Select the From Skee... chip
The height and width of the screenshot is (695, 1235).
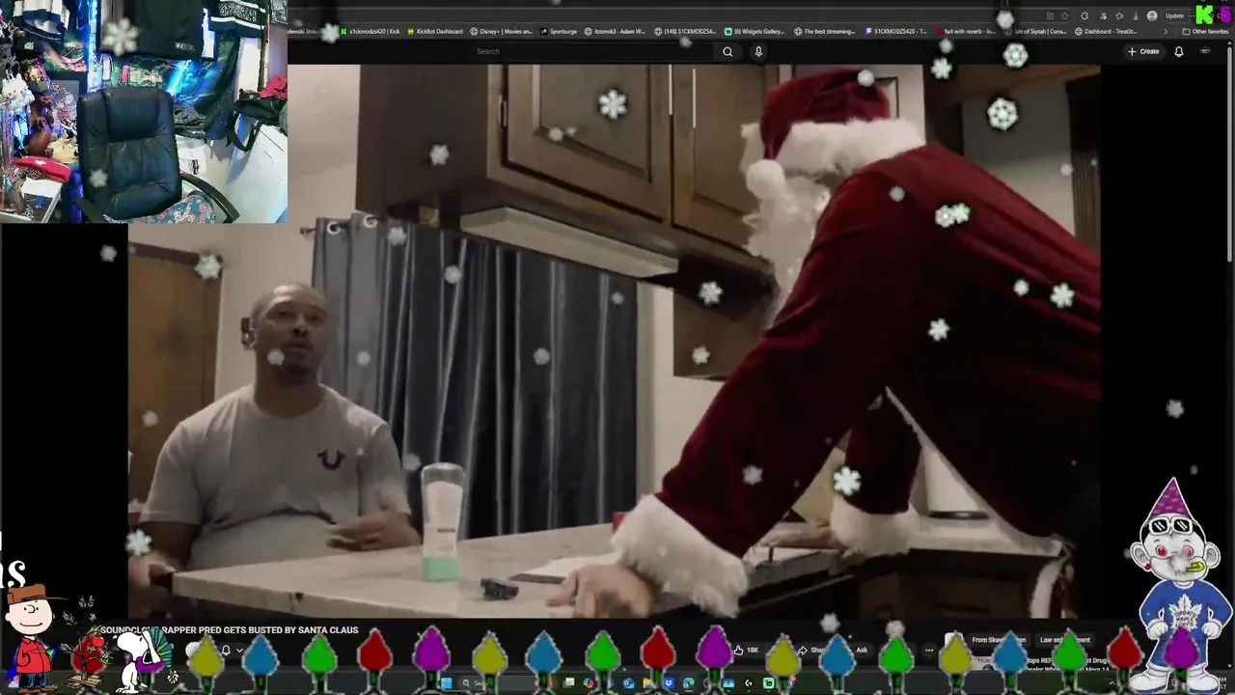click(998, 640)
